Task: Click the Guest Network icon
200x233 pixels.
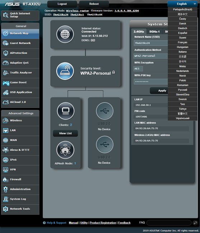Action: [5, 43]
